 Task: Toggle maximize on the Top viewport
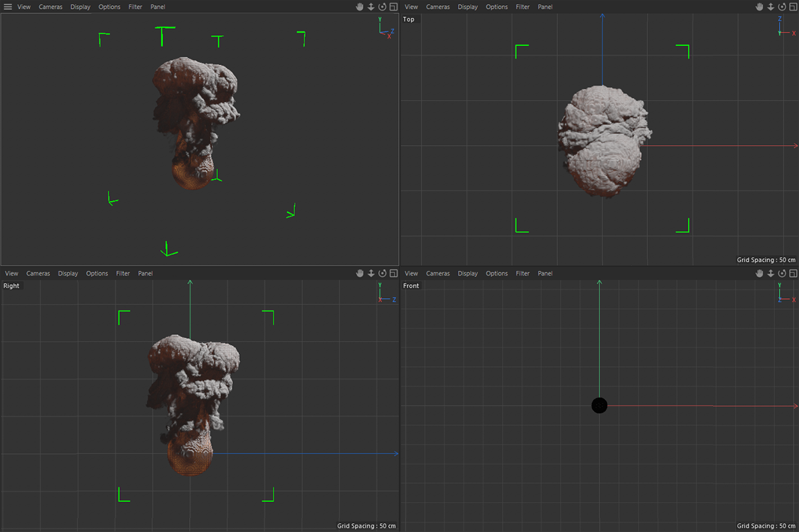click(x=793, y=7)
